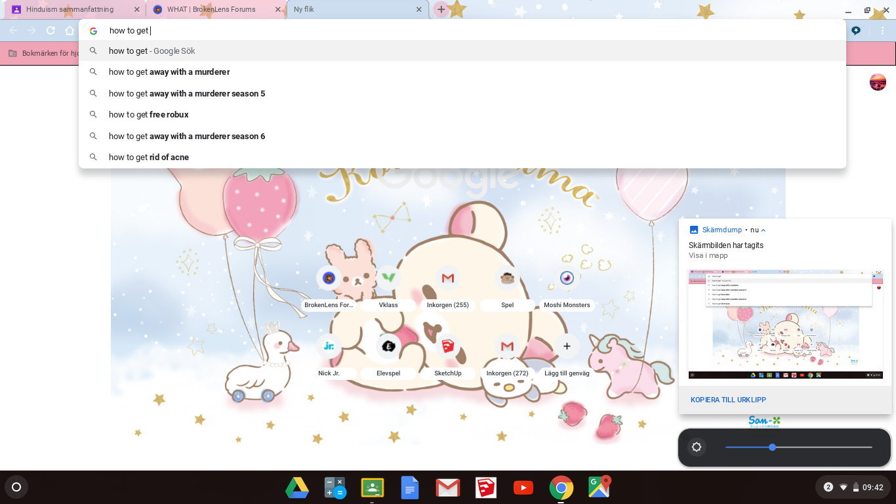Switch to WHAT | BrokenLens Forums tab
896x504 pixels.
coord(216,9)
